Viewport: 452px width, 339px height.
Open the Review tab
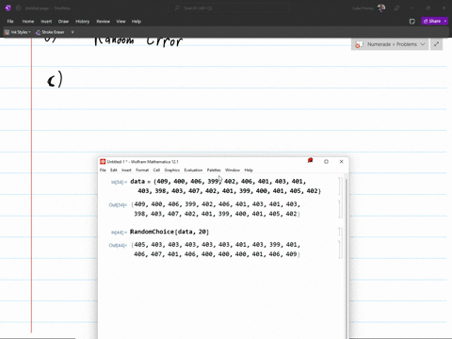click(103, 22)
